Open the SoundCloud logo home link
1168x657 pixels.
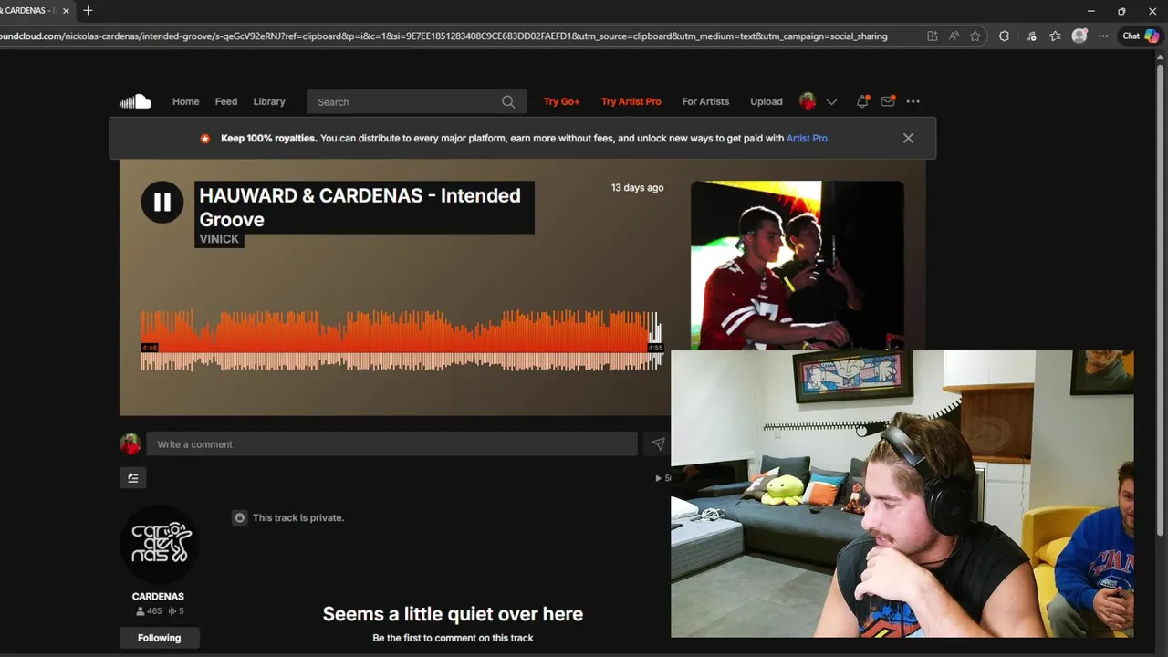(x=135, y=101)
